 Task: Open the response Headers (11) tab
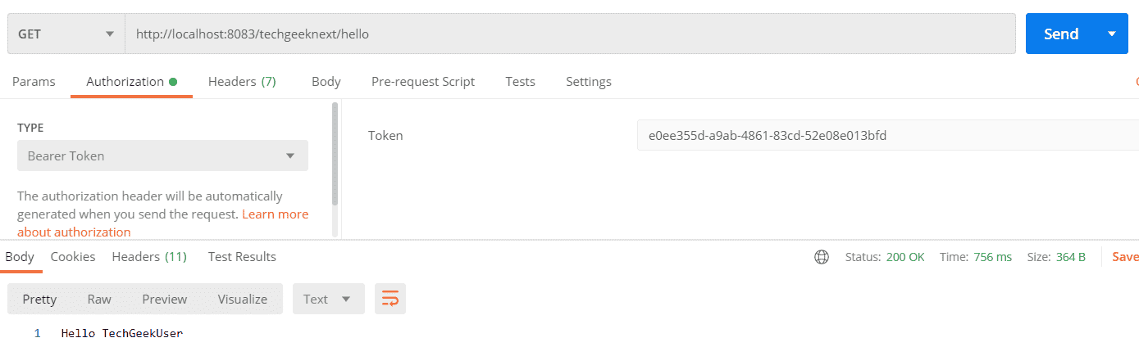(149, 257)
